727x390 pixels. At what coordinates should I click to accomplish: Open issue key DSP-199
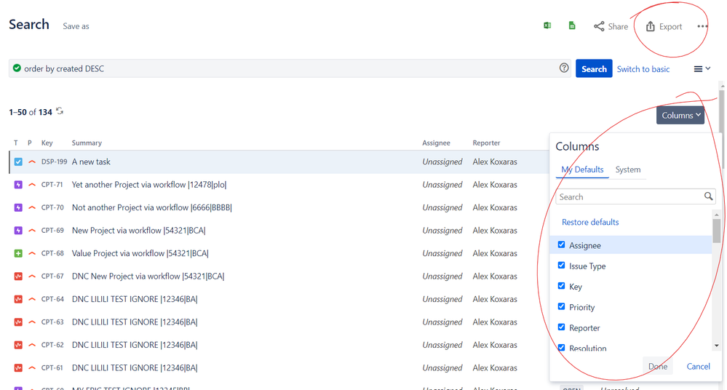(x=54, y=162)
